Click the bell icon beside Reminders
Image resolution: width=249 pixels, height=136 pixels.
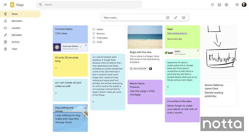click(x=5, y=21)
